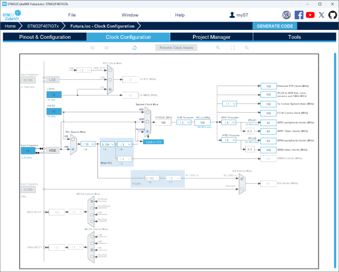This screenshot has height=272, width=339.
Task: Select HSI in the MCO1 source Mux
Action: point(92,250)
